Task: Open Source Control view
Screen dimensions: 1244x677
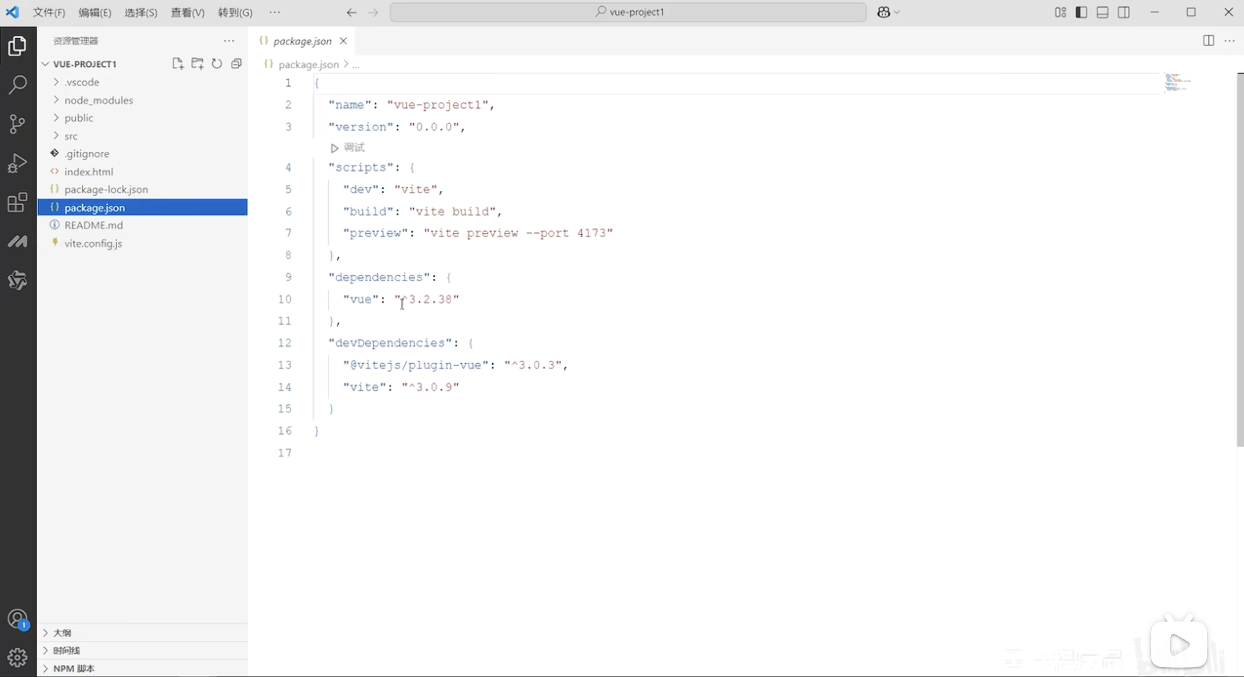Action: [x=18, y=124]
